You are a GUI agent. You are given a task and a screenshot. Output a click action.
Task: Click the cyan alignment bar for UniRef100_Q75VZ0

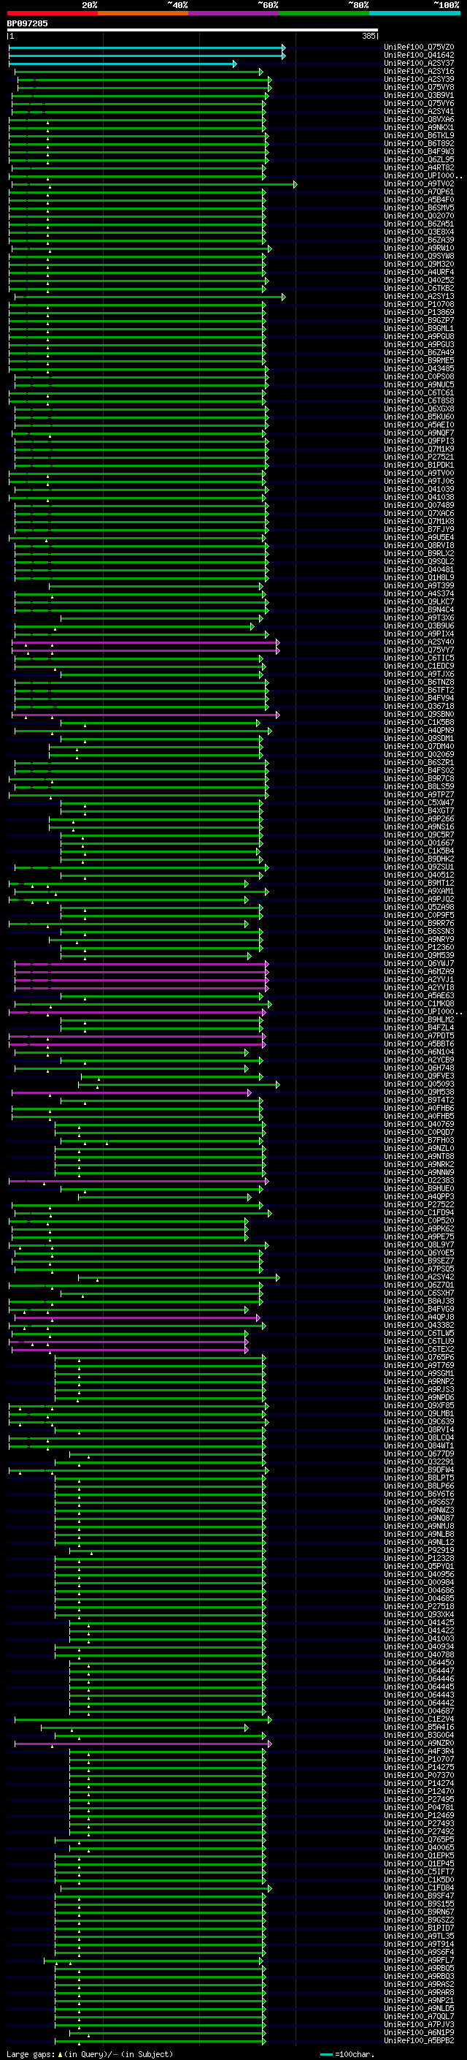[147, 47]
